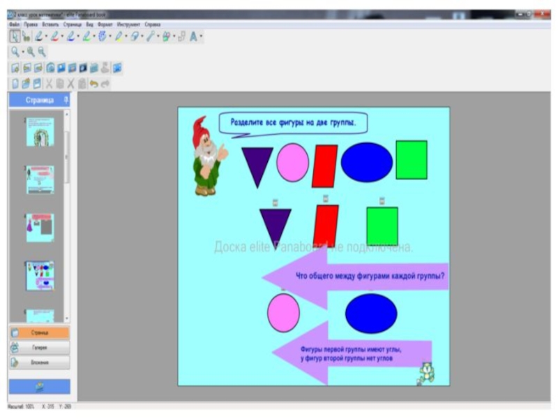
Task: Open the dropdown beside the first magnifier
Action: 22,52
